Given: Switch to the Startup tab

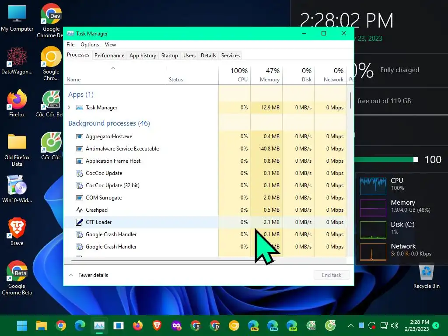Looking at the screenshot, I should click(x=170, y=56).
